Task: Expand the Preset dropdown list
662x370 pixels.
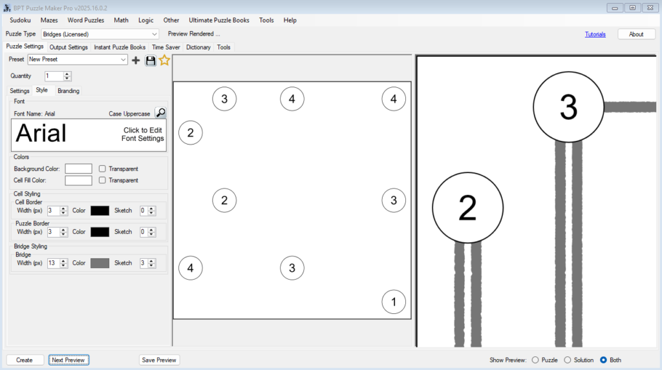Action: [x=123, y=59]
